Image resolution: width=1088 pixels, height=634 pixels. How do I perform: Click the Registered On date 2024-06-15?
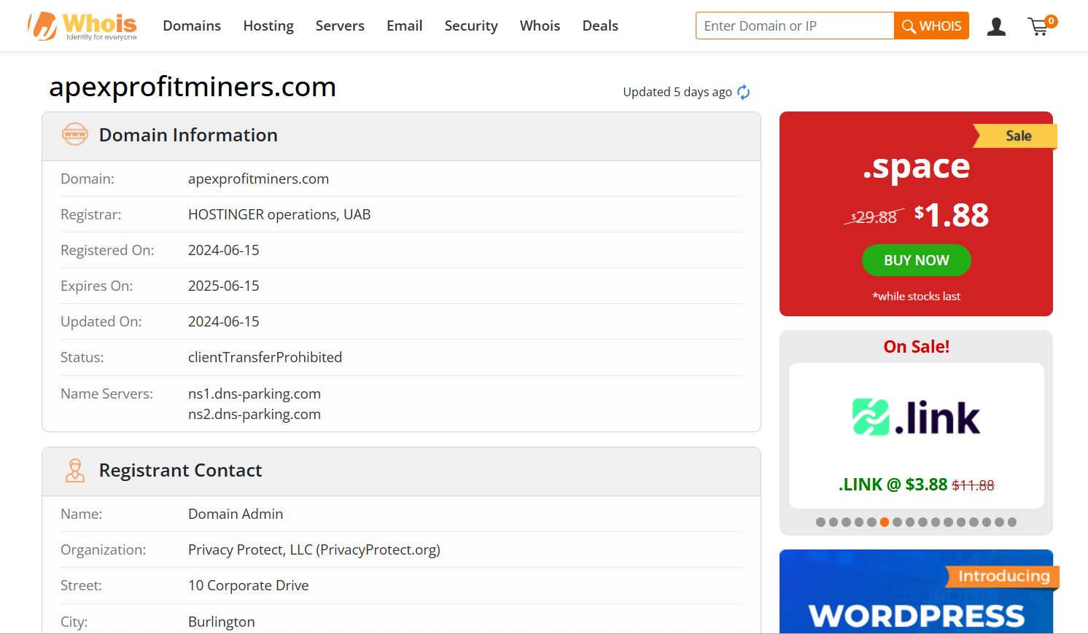(x=224, y=250)
